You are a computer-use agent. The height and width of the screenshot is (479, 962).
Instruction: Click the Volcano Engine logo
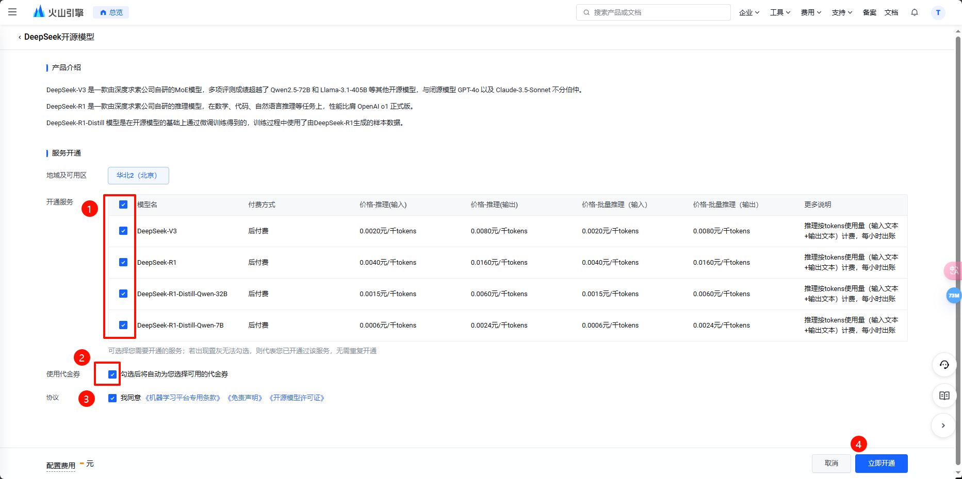pos(58,12)
